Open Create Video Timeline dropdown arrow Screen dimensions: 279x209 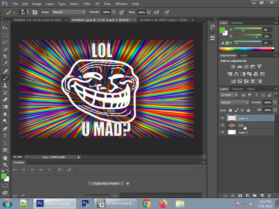click(x=128, y=184)
